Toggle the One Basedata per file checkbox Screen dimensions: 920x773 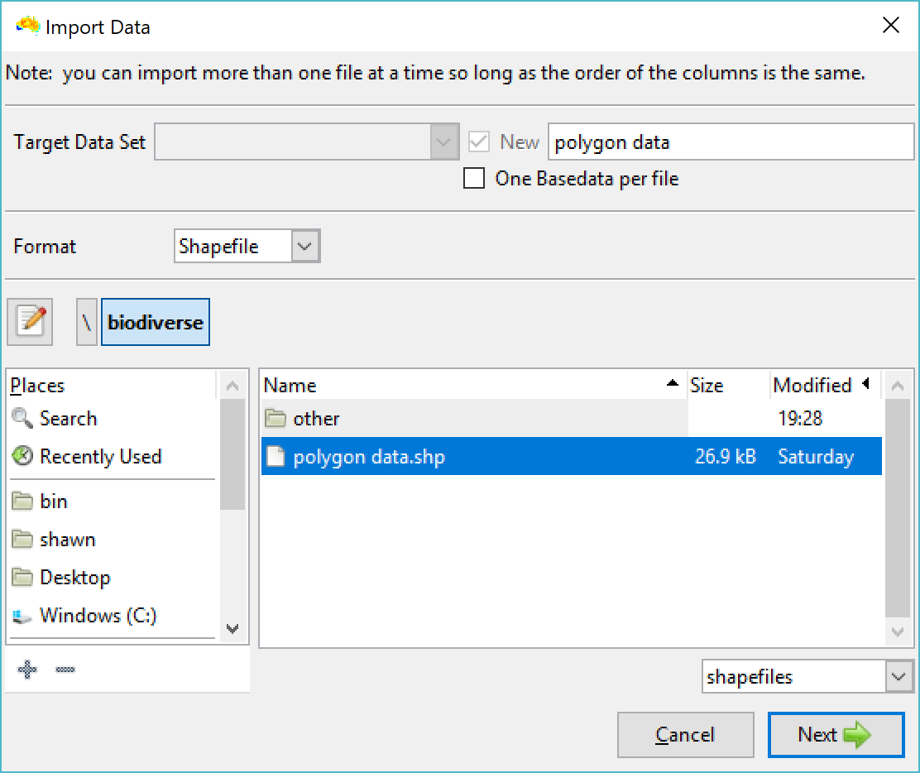coord(474,178)
